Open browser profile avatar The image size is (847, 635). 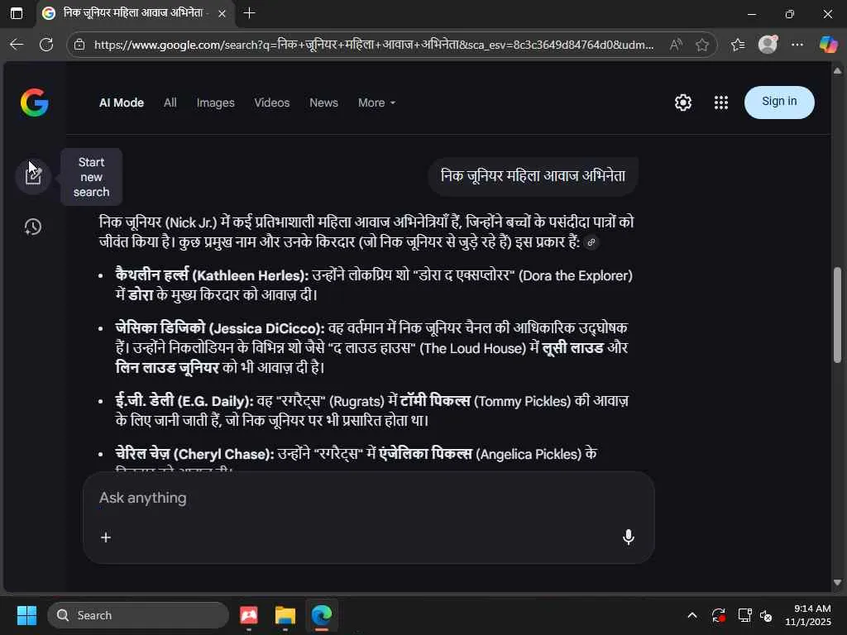click(768, 45)
